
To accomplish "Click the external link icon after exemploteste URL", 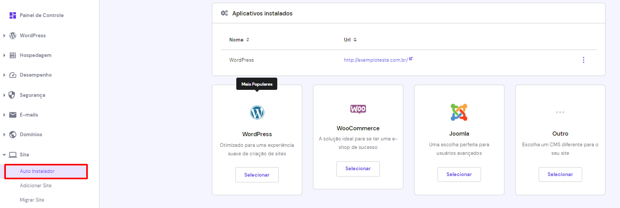I will click(x=411, y=59).
